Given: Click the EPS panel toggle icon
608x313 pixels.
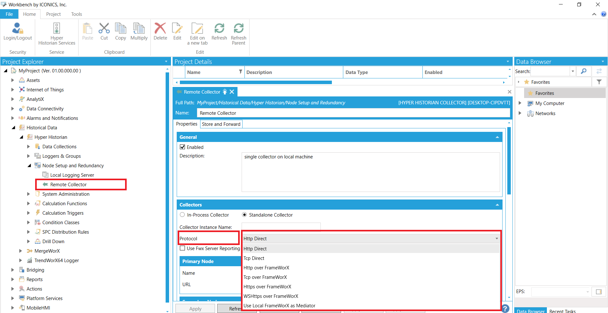Looking at the screenshot, I should click(x=599, y=292).
